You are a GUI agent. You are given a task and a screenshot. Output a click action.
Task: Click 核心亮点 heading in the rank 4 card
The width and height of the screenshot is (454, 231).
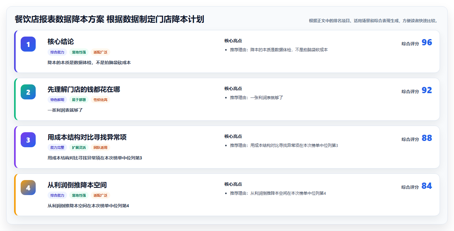tap(233, 184)
